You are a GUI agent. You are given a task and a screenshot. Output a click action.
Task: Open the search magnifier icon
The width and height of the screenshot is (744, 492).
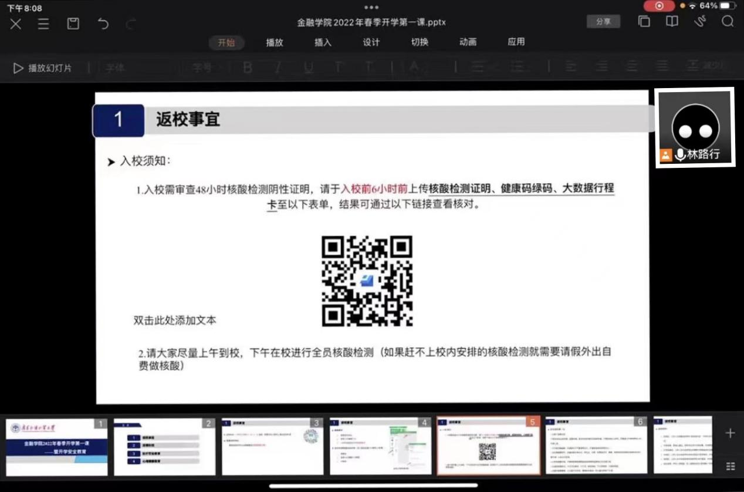(728, 22)
